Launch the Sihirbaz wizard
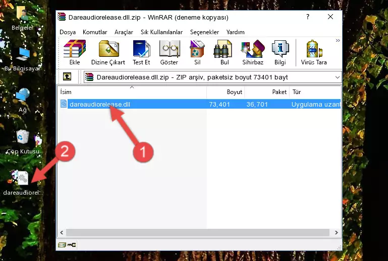Screen dimensions: 388x261 (x=253, y=52)
